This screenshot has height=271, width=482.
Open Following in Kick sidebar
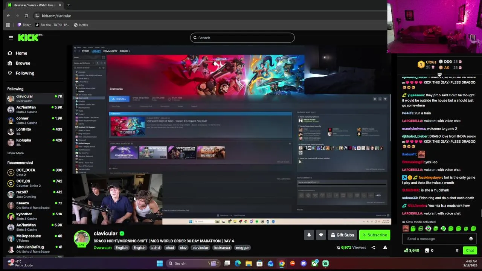21,73
